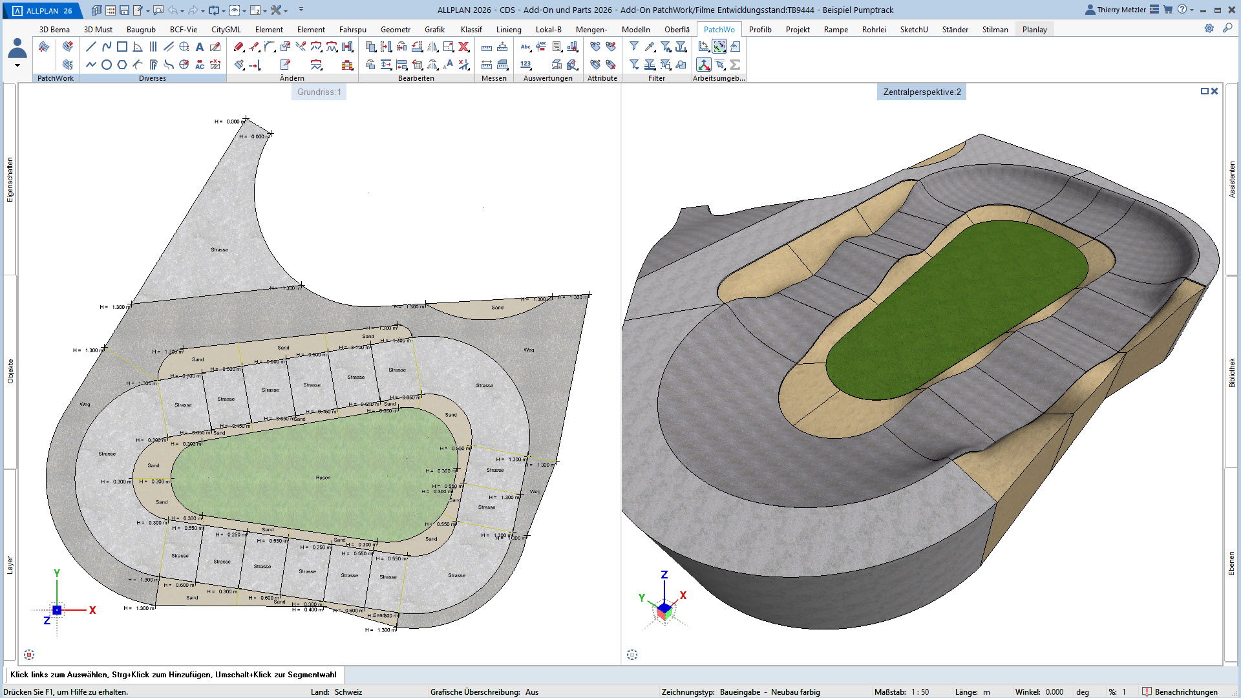Click the red X delete icon
This screenshot has height=698, width=1241.
click(463, 47)
